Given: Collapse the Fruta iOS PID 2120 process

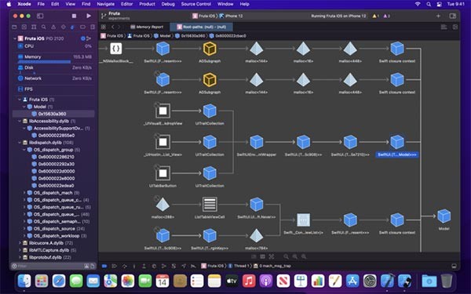Looking at the screenshot, I should click(15, 38).
